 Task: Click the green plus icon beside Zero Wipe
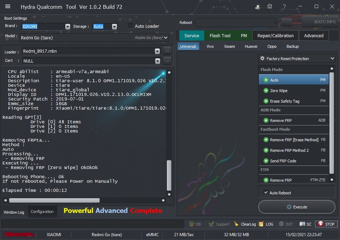coord(266,91)
